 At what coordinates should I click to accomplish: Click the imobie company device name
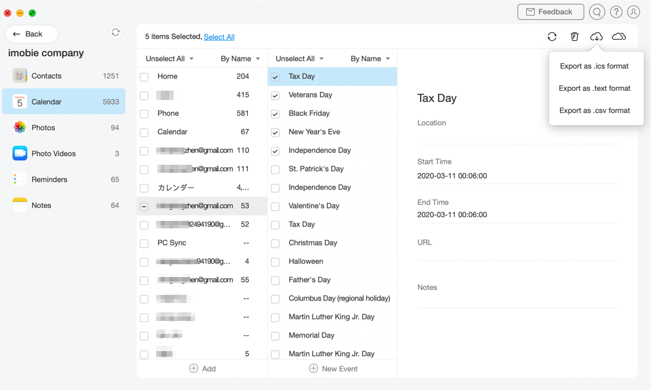tap(46, 53)
